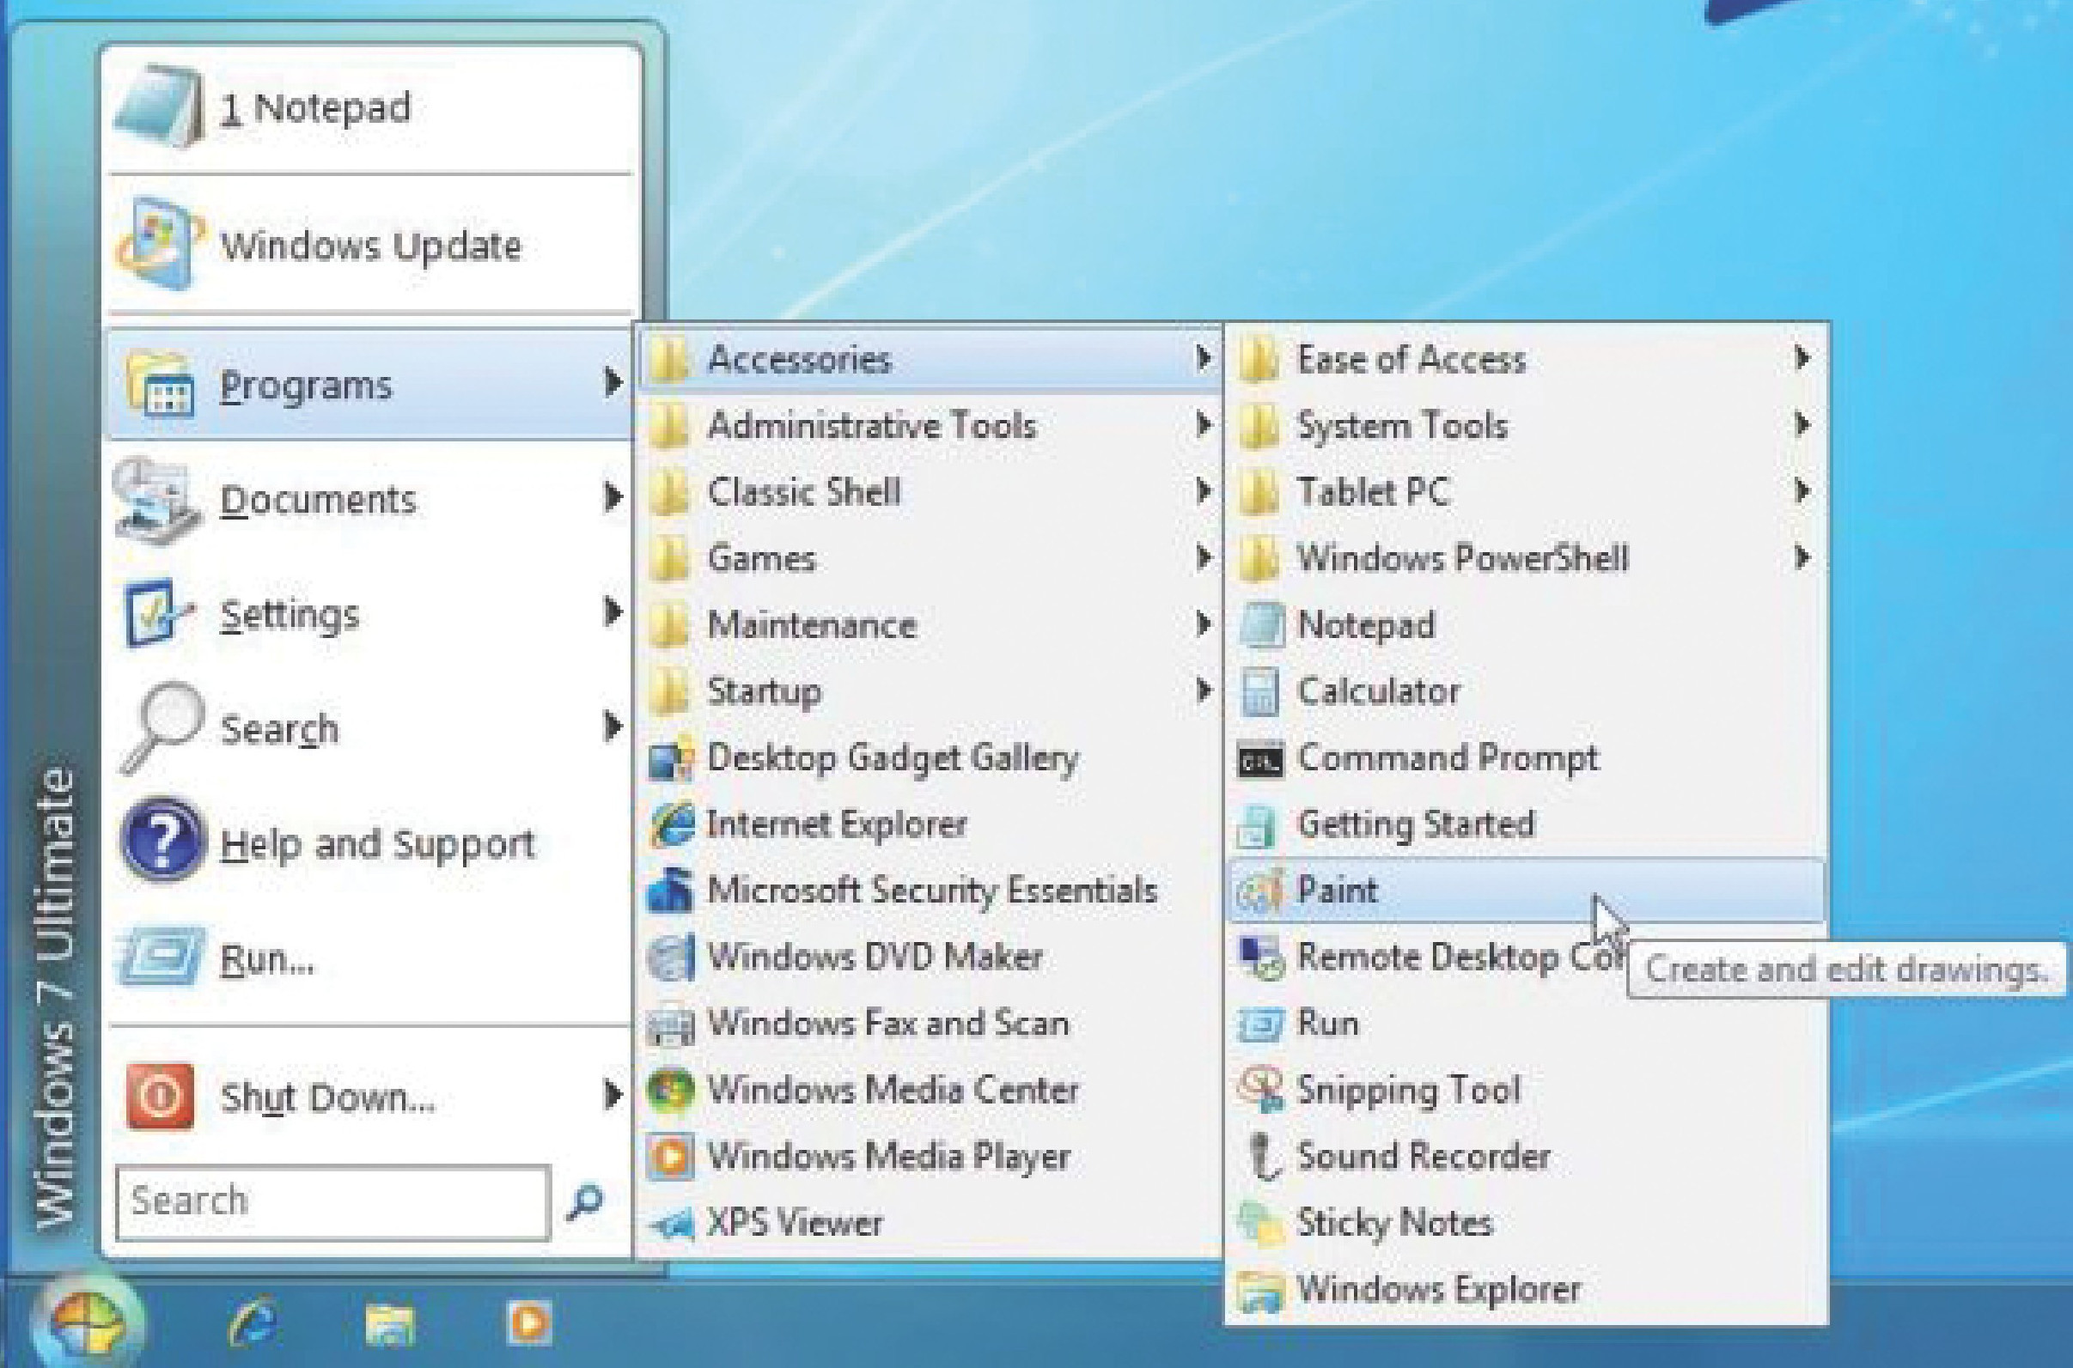Click the Command Prompt icon
2073x1368 pixels.
click(x=1259, y=759)
